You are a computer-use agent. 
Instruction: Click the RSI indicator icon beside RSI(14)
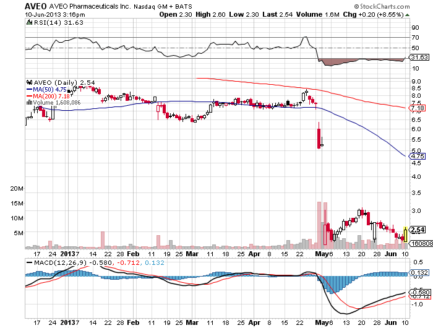(x=29, y=22)
